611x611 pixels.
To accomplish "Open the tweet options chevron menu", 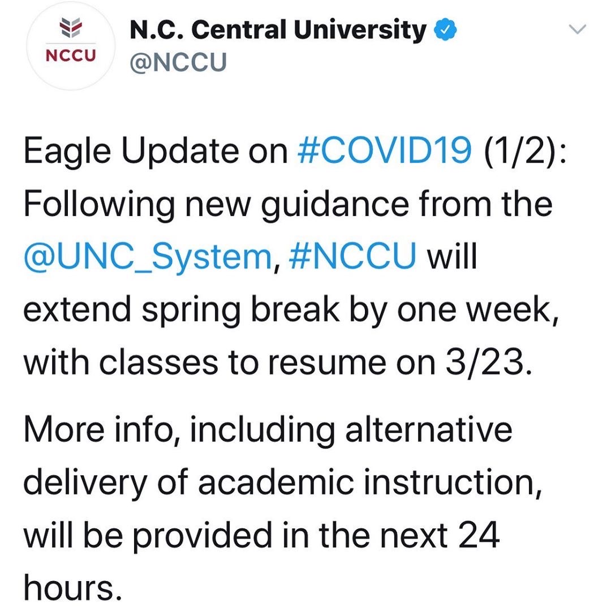I will click(x=577, y=29).
